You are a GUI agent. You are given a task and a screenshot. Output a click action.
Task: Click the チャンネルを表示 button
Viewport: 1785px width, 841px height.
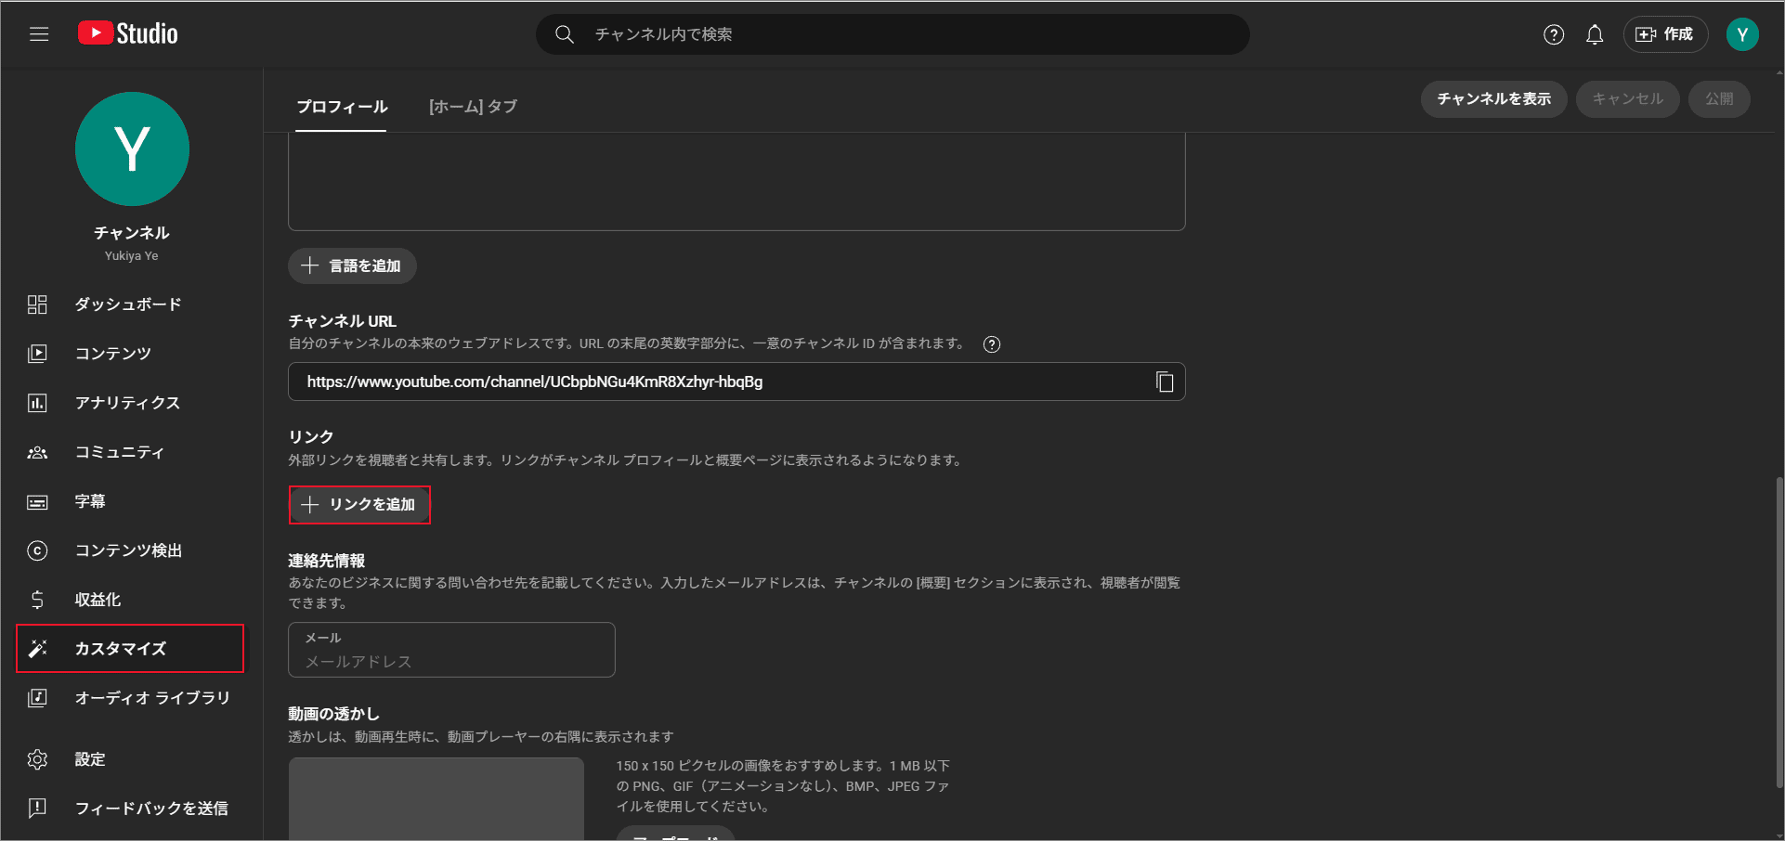tap(1493, 98)
